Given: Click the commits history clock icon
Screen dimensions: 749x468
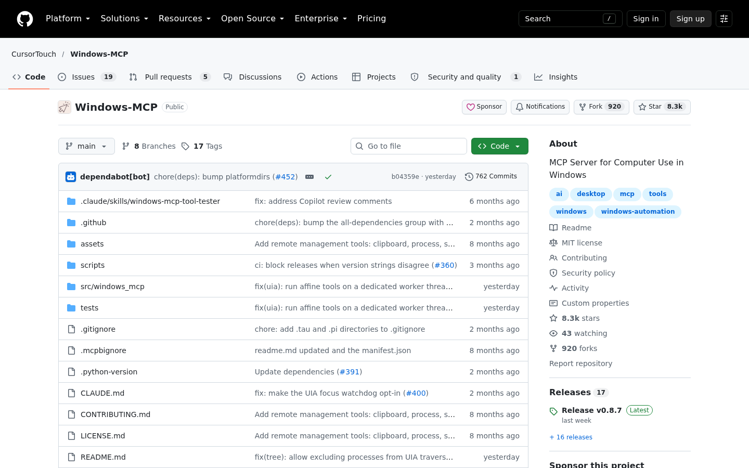Looking at the screenshot, I should (x=469, y=177).
